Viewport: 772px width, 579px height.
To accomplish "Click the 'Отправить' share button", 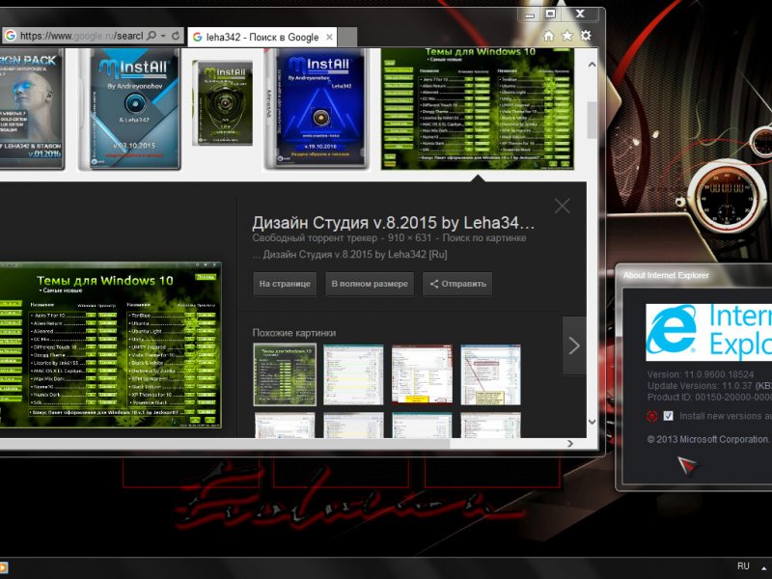I will coord(457,284).
